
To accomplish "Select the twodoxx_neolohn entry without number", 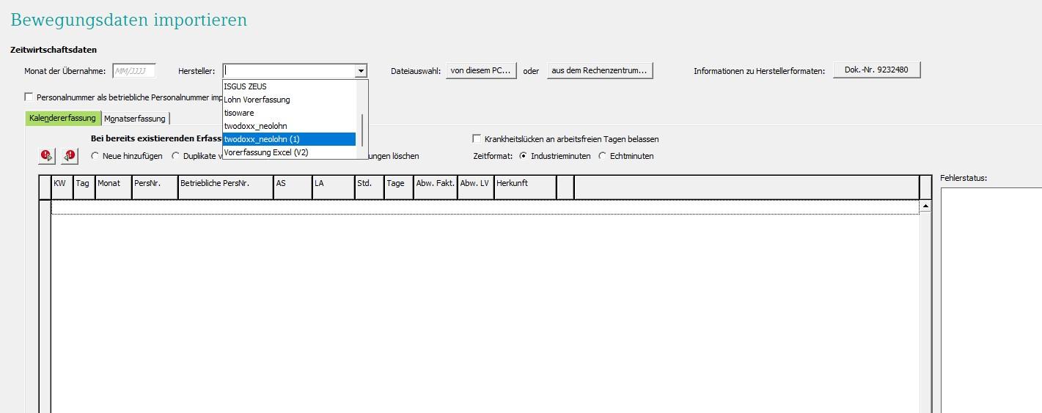I will point(289,126).
